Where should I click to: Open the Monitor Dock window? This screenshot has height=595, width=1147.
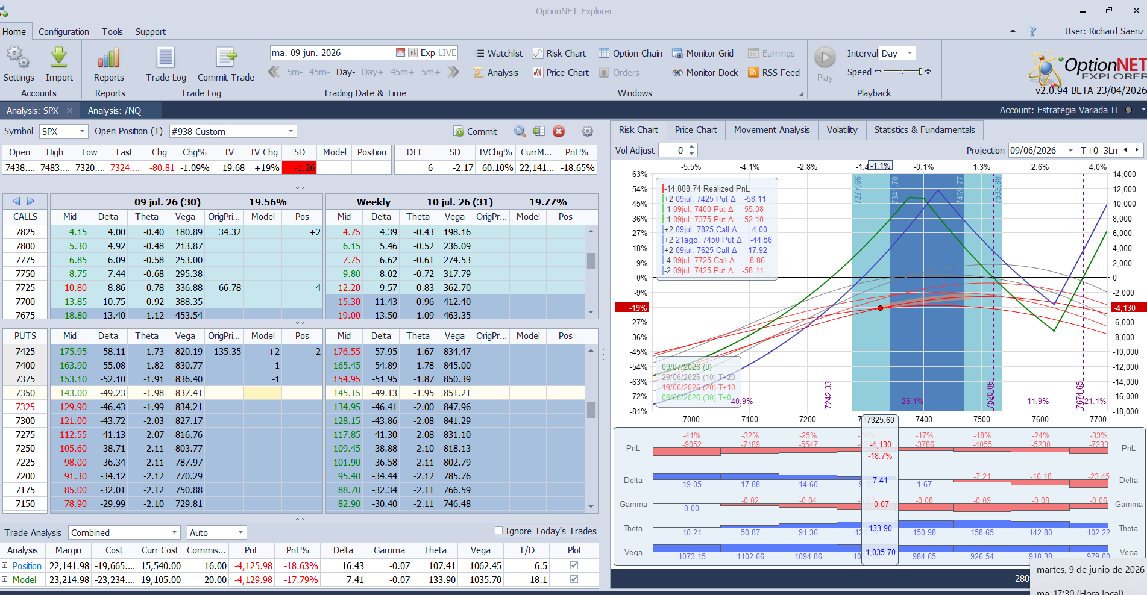pos(705,72)
